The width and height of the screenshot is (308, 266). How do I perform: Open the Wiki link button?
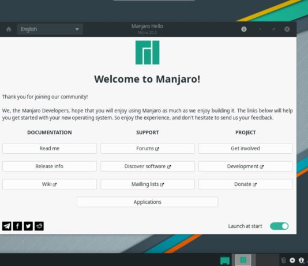click(50, 184)
